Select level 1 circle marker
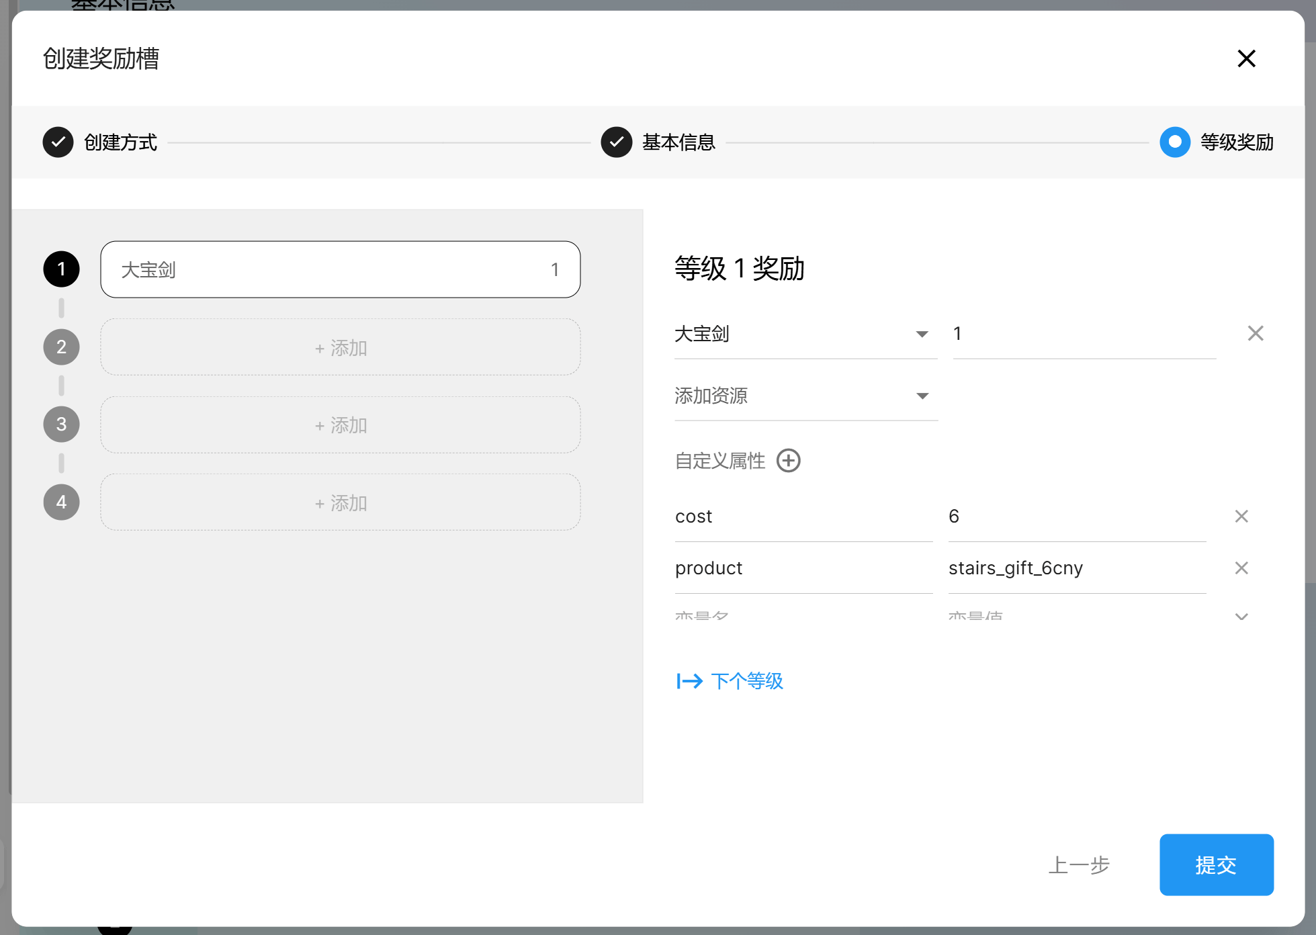1316x935 pixels. click(61, 269)
